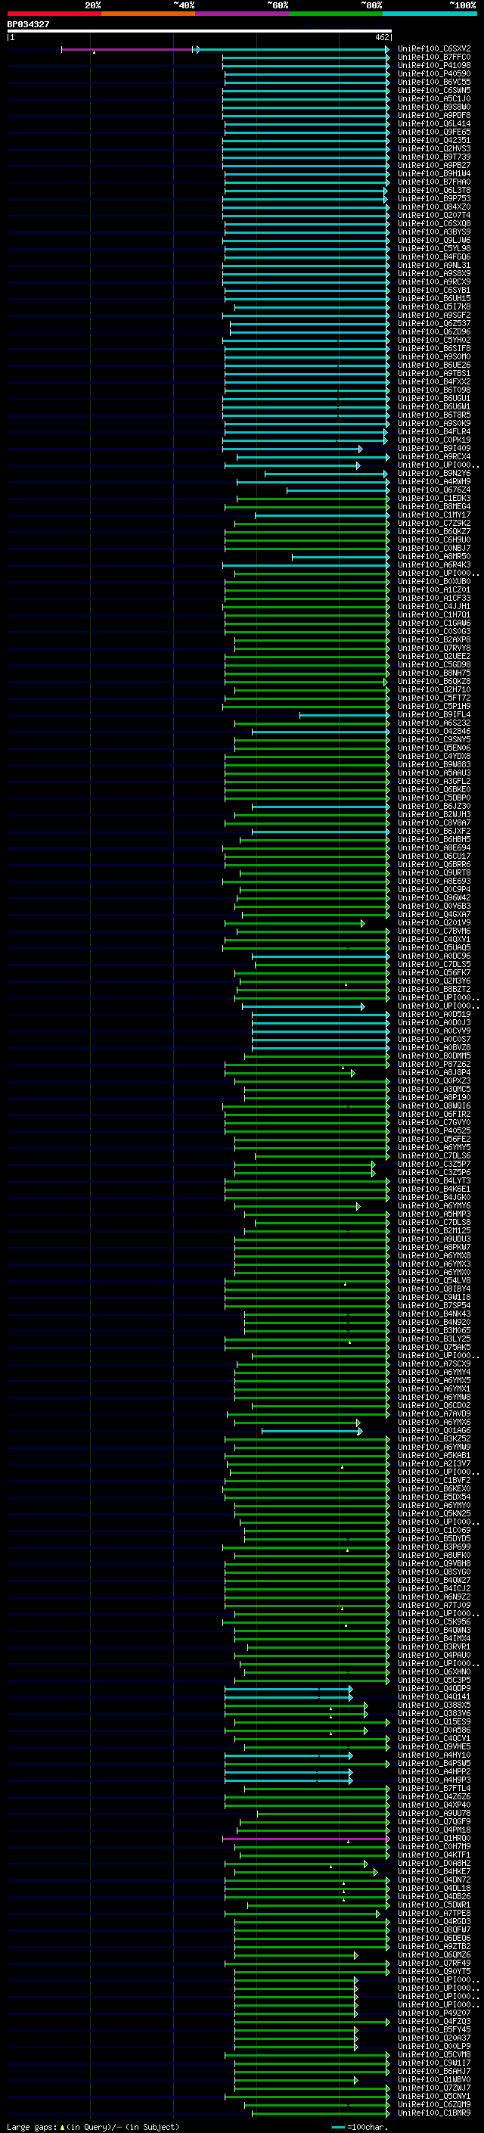Open hit UniRef100_P40590
This screenshot has height=2133, width=484.
434,73
